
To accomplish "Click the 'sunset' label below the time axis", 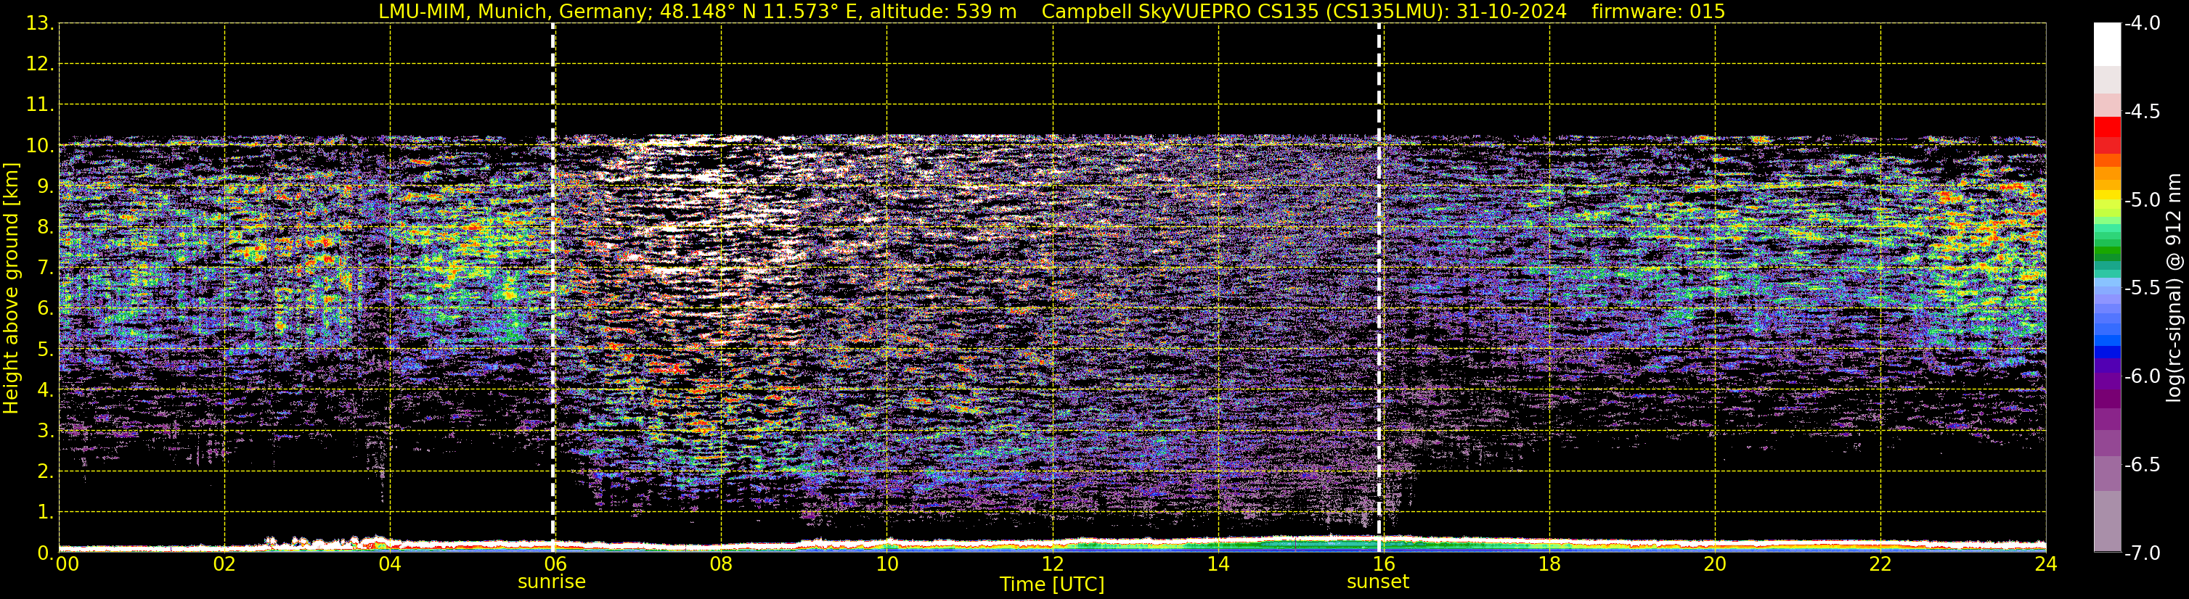I will (x=1377, y=582).
